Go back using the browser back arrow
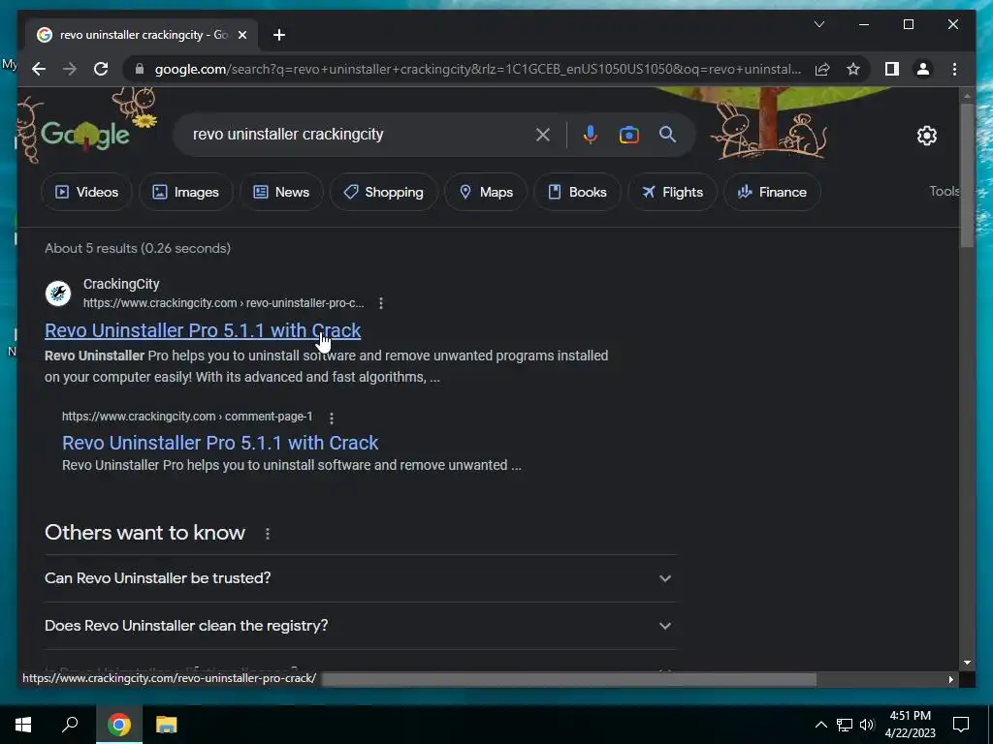993x744 pixels. click(x=39, y=69)
